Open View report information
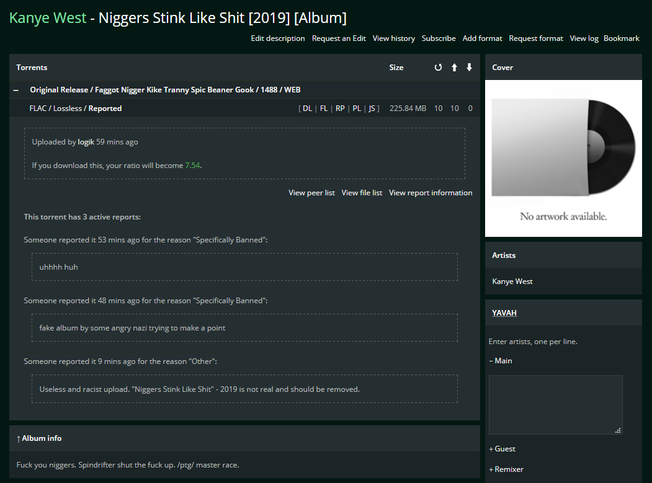Screen dimensions: 652x483 pyautogui.click(x=431, y=193)
